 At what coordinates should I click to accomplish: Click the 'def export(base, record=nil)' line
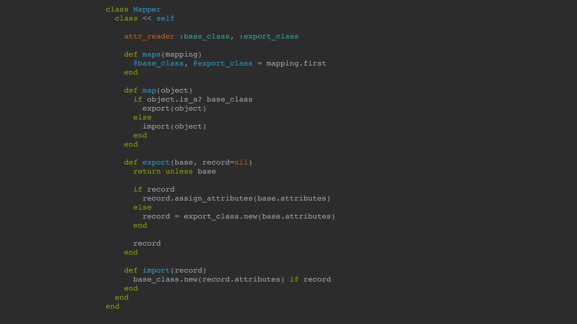[x=188, y=163]
